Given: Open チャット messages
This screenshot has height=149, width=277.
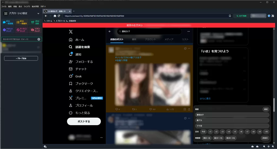Looking at the screenshot, I should tap(78, 69).
